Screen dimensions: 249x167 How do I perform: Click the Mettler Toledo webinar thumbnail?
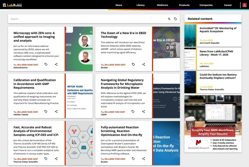coord(79,96)
